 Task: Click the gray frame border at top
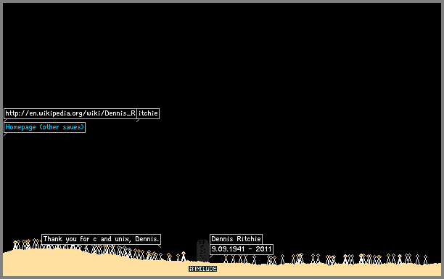coord(222,1)
